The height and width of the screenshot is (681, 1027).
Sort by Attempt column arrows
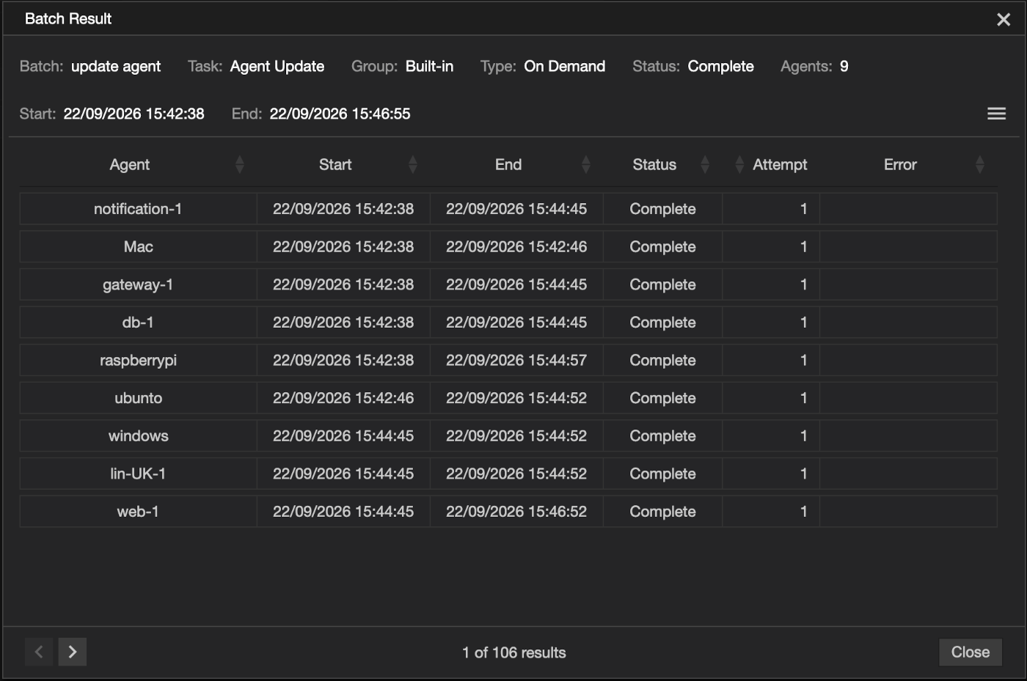(739, 165)
